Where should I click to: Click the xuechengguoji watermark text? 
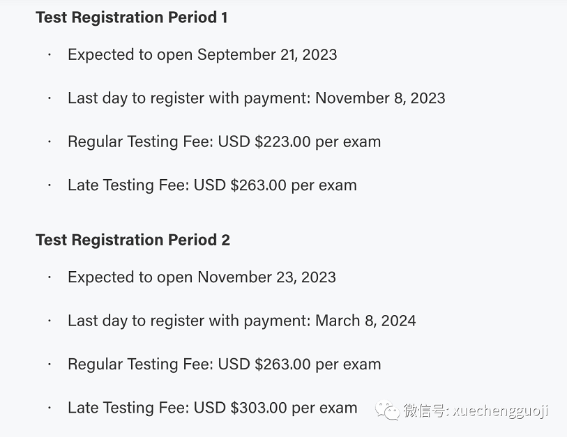(501, 411)
